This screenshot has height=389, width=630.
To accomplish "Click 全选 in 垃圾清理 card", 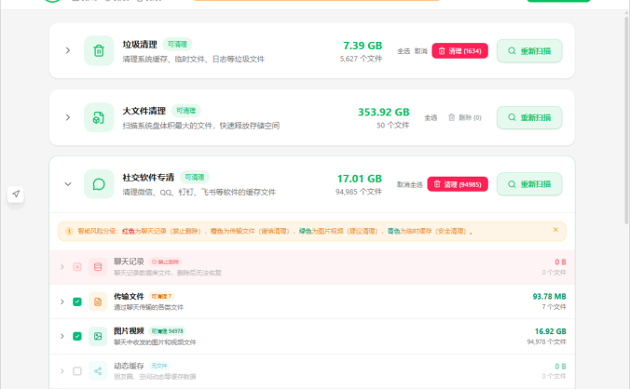I will (x=404, y=51).
